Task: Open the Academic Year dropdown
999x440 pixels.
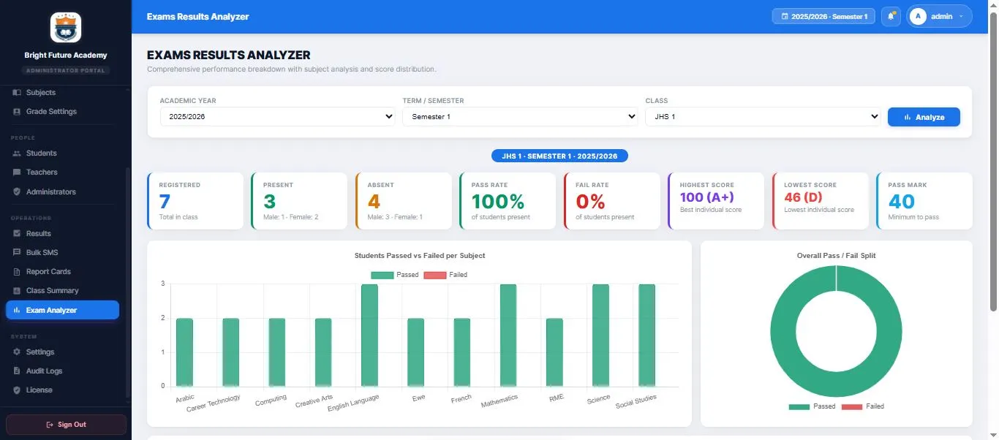Action: pyautogui.click(x=278, y=117)
